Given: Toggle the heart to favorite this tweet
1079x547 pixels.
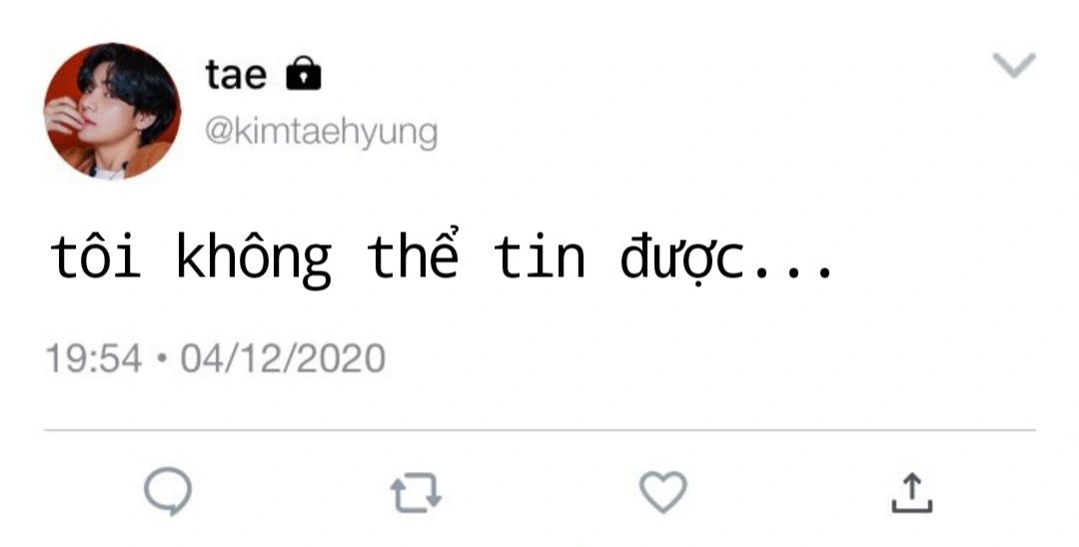Looking at the screenshot, I should pos(663,492).
